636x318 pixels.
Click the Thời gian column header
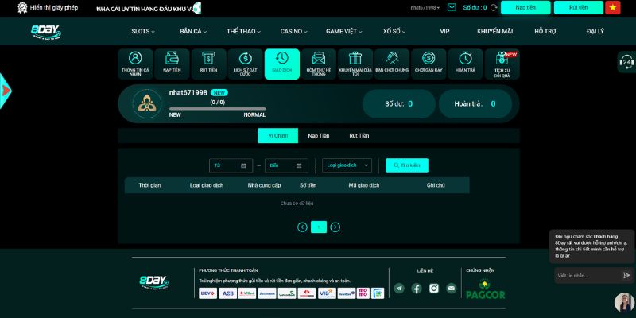(x=149, y=185)
